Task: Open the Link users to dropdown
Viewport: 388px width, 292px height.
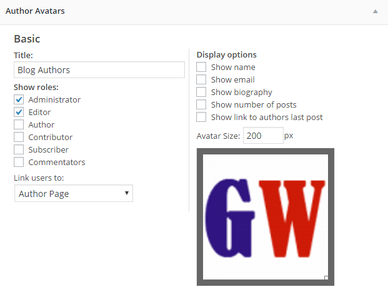Action: point(74,194)
